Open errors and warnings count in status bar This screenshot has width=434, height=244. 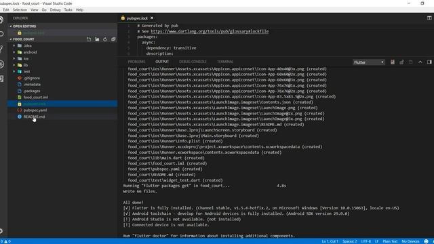click(x=5, y=241)
